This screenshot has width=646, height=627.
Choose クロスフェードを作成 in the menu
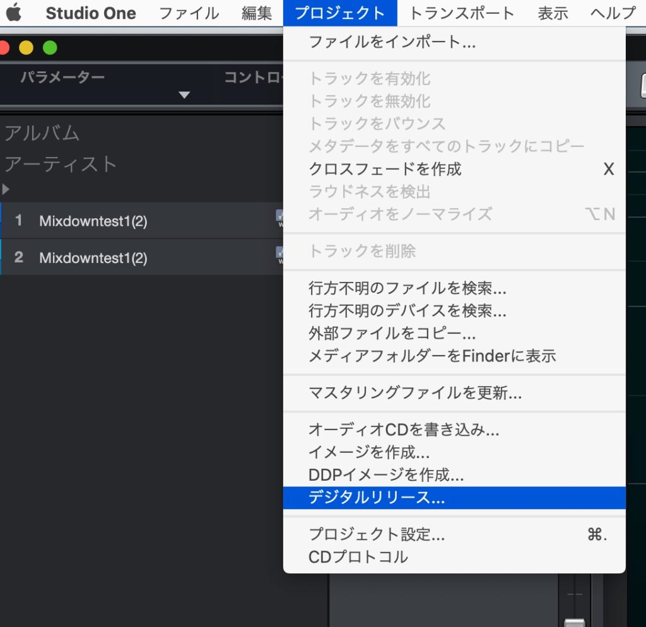pyautogui.click(x=385, y=169)
